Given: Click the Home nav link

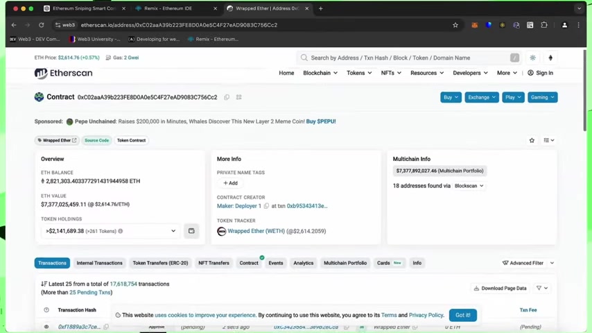Looking at the screenshot, I should coord(286,73).
